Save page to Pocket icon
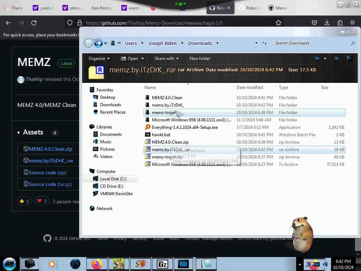This screenshot has width=361, height=271. pos(314,23)
